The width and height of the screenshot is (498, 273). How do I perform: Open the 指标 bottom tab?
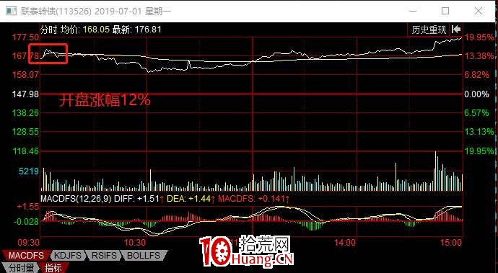point(53,268)
